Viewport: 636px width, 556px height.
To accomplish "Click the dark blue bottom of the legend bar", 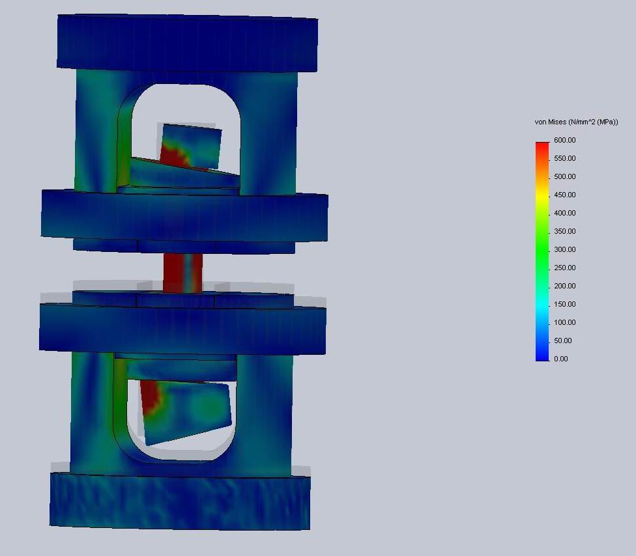I will [542, 356].
